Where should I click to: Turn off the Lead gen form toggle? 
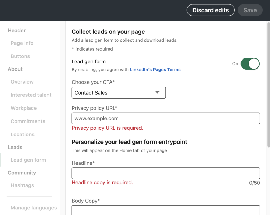click(250, 64)
